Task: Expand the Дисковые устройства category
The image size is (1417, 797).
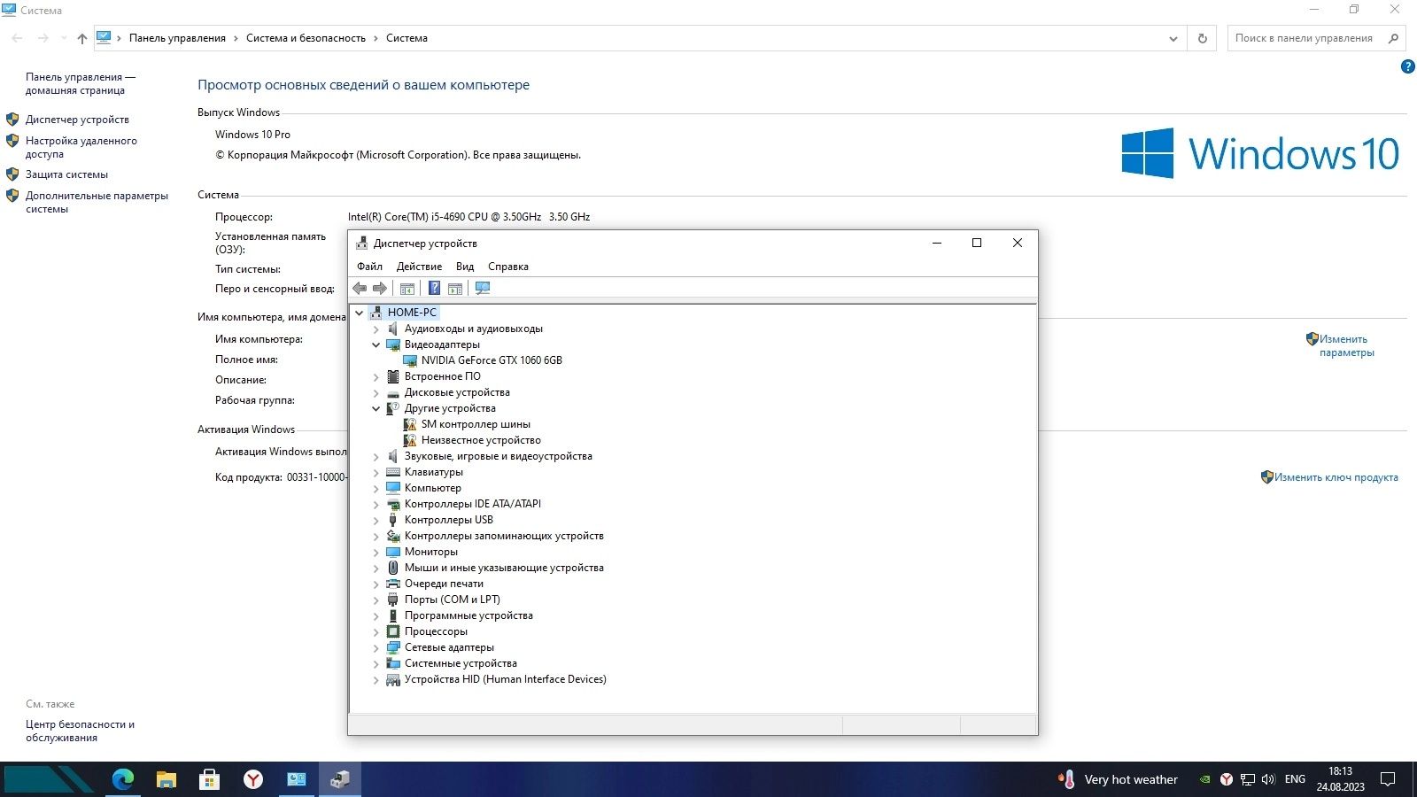Action: point(376,392)
